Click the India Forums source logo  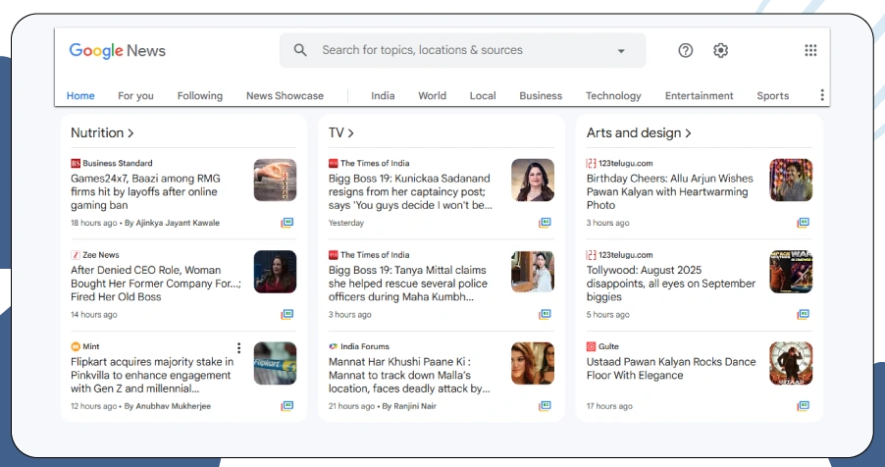[x=333, y=346]
